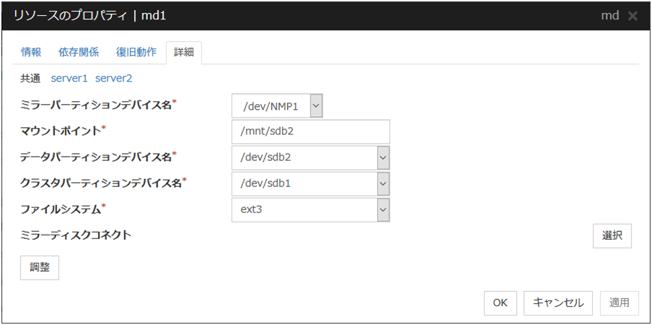Select the 共通 sub-tab
Viewport: 652px width, 325px height.
click(x=30, y=78)
